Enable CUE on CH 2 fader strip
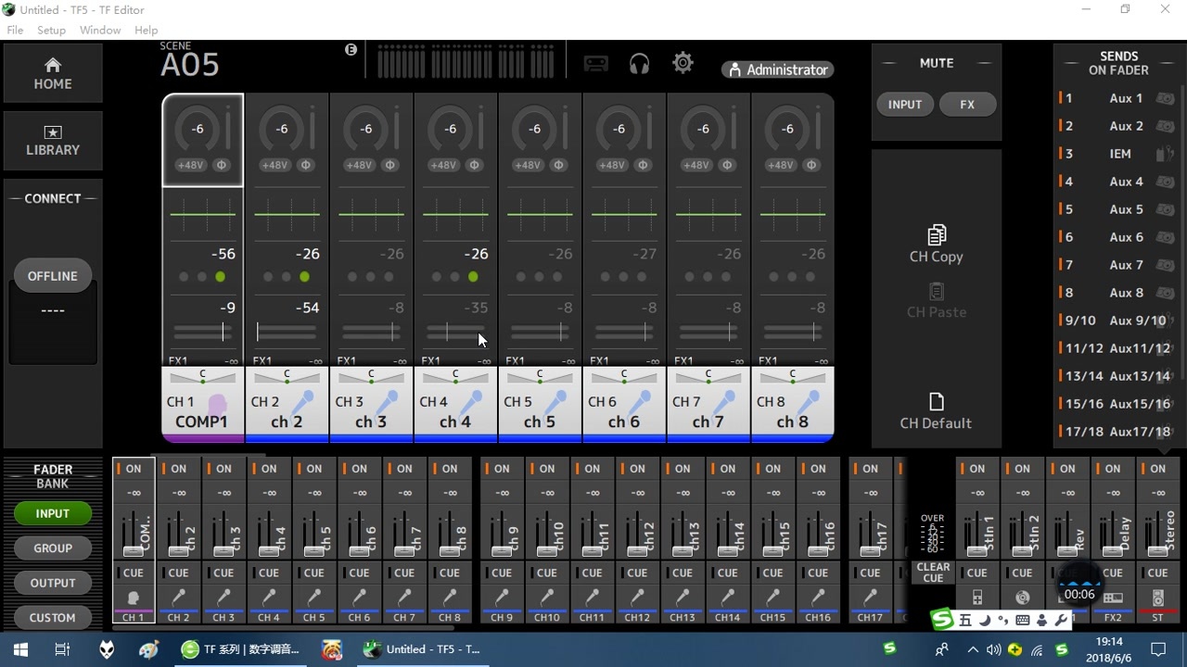 (x=179, y=573)
